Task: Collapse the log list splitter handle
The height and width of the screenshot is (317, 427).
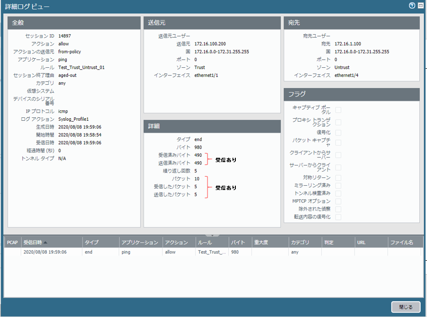Action: click(212, 235)
